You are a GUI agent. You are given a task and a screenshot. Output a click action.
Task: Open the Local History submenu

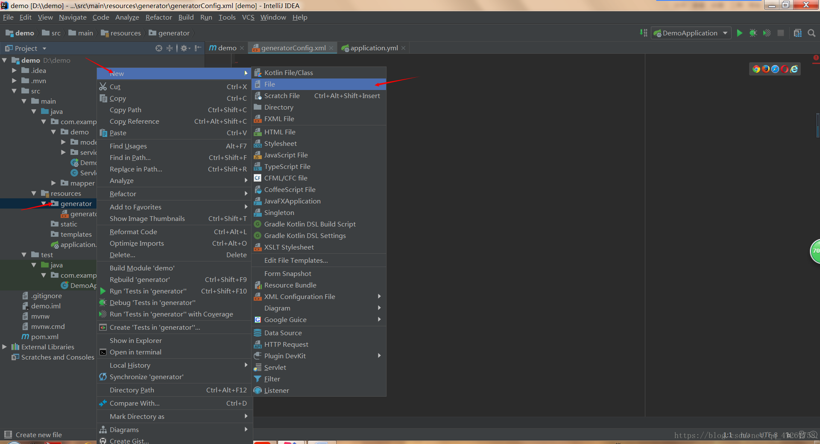(175, 365)
